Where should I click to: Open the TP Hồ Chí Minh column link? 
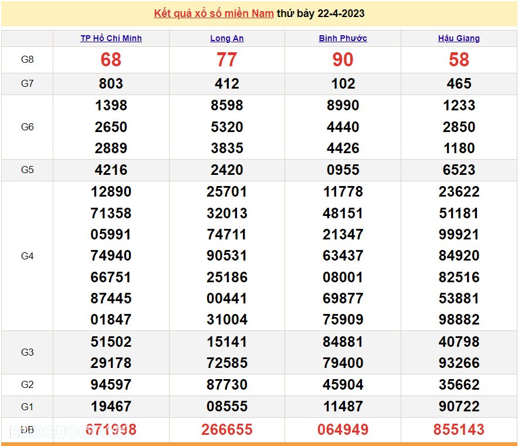click(x=111, y=38)
